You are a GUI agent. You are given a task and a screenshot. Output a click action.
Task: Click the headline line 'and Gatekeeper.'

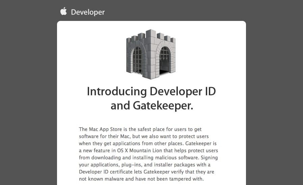(x=152, y=106)
